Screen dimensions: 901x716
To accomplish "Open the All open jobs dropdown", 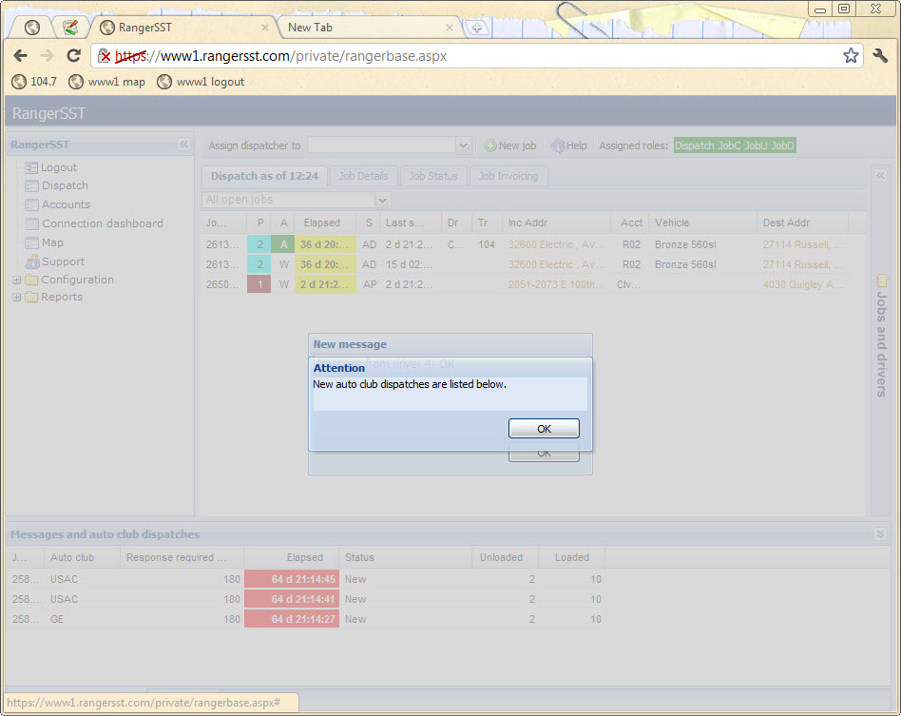I will click(x=382, y=201).
